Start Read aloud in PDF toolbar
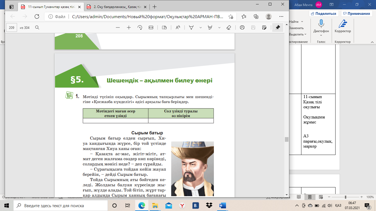This screenshot has height=211, width=376. (178, 27)
